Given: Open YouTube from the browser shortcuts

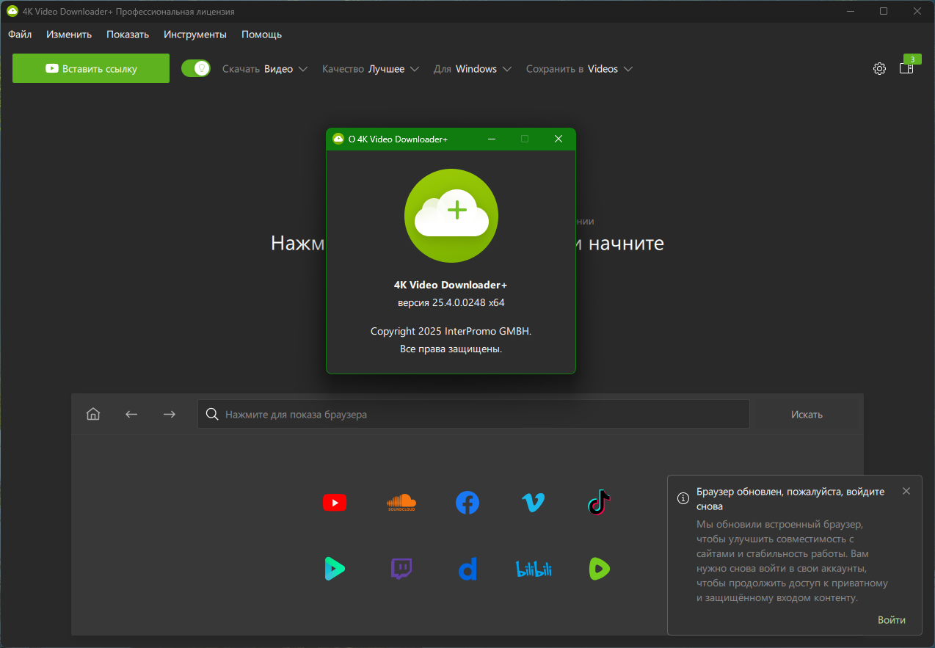Looking at the screenshot, I should click(334, 503).
